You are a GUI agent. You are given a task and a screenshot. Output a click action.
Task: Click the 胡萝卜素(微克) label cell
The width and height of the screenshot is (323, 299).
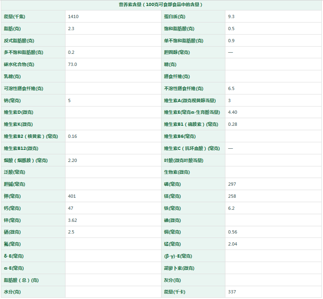179,268
